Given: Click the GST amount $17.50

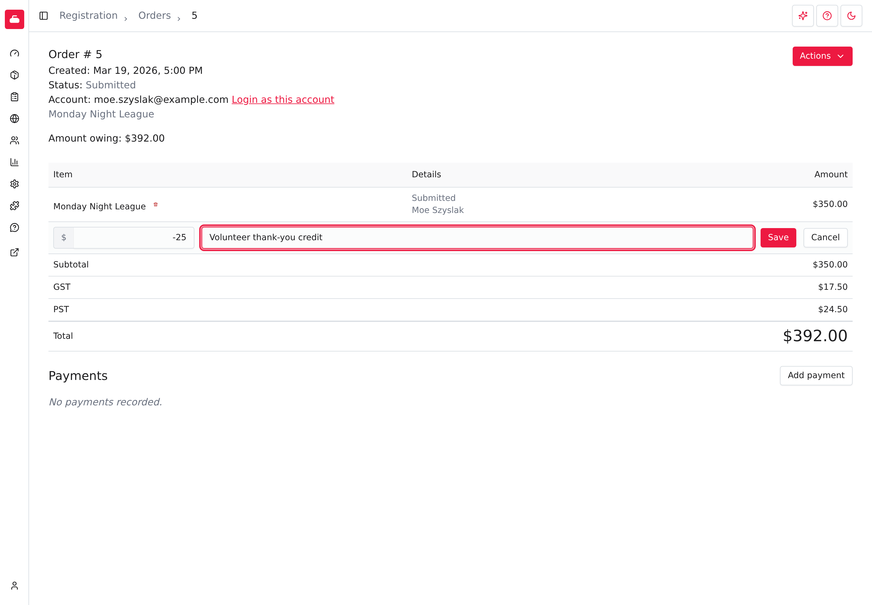Looking at the screenshot, I should (x=833, y=287).
